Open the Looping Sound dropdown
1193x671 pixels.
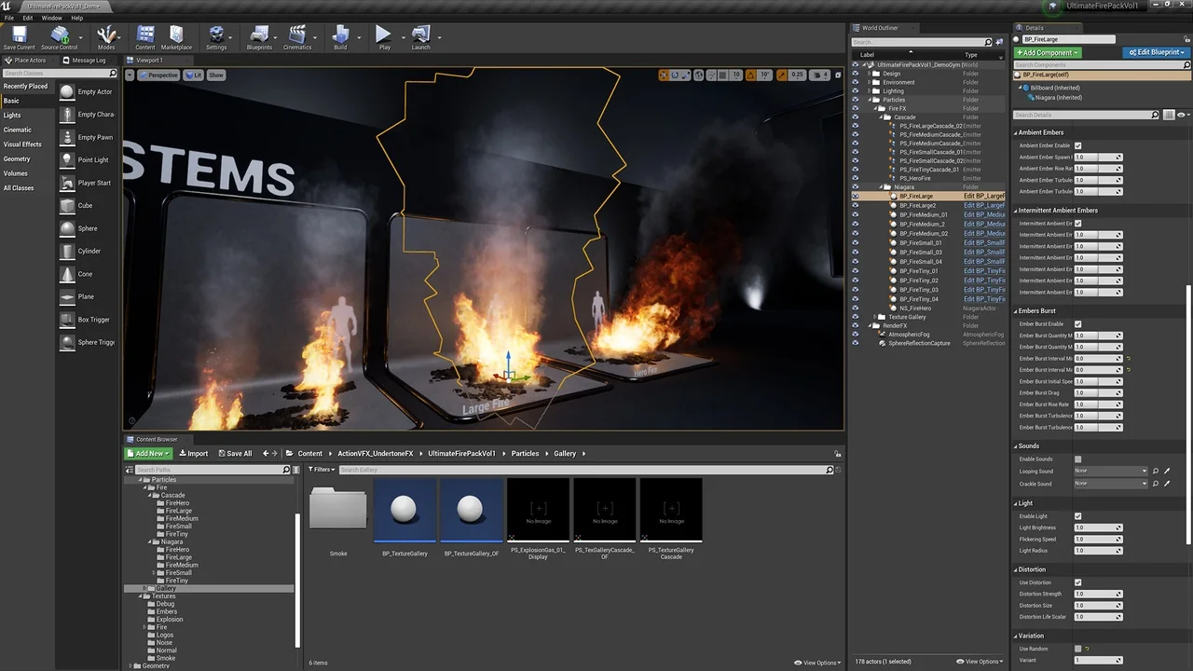1110,472
